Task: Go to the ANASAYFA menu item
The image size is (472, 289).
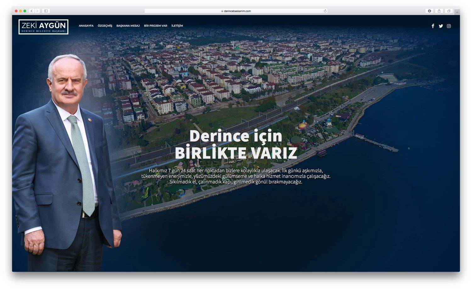Action: click(x=86, y=26)
